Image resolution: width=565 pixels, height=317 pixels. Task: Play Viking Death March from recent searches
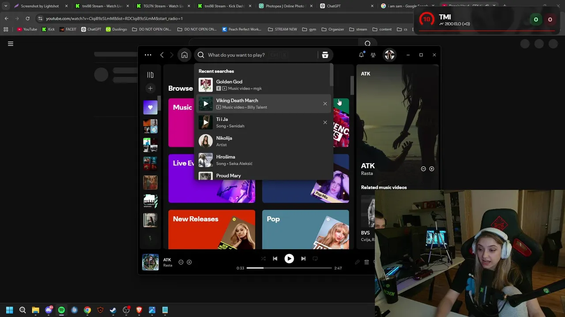(206, 104)
